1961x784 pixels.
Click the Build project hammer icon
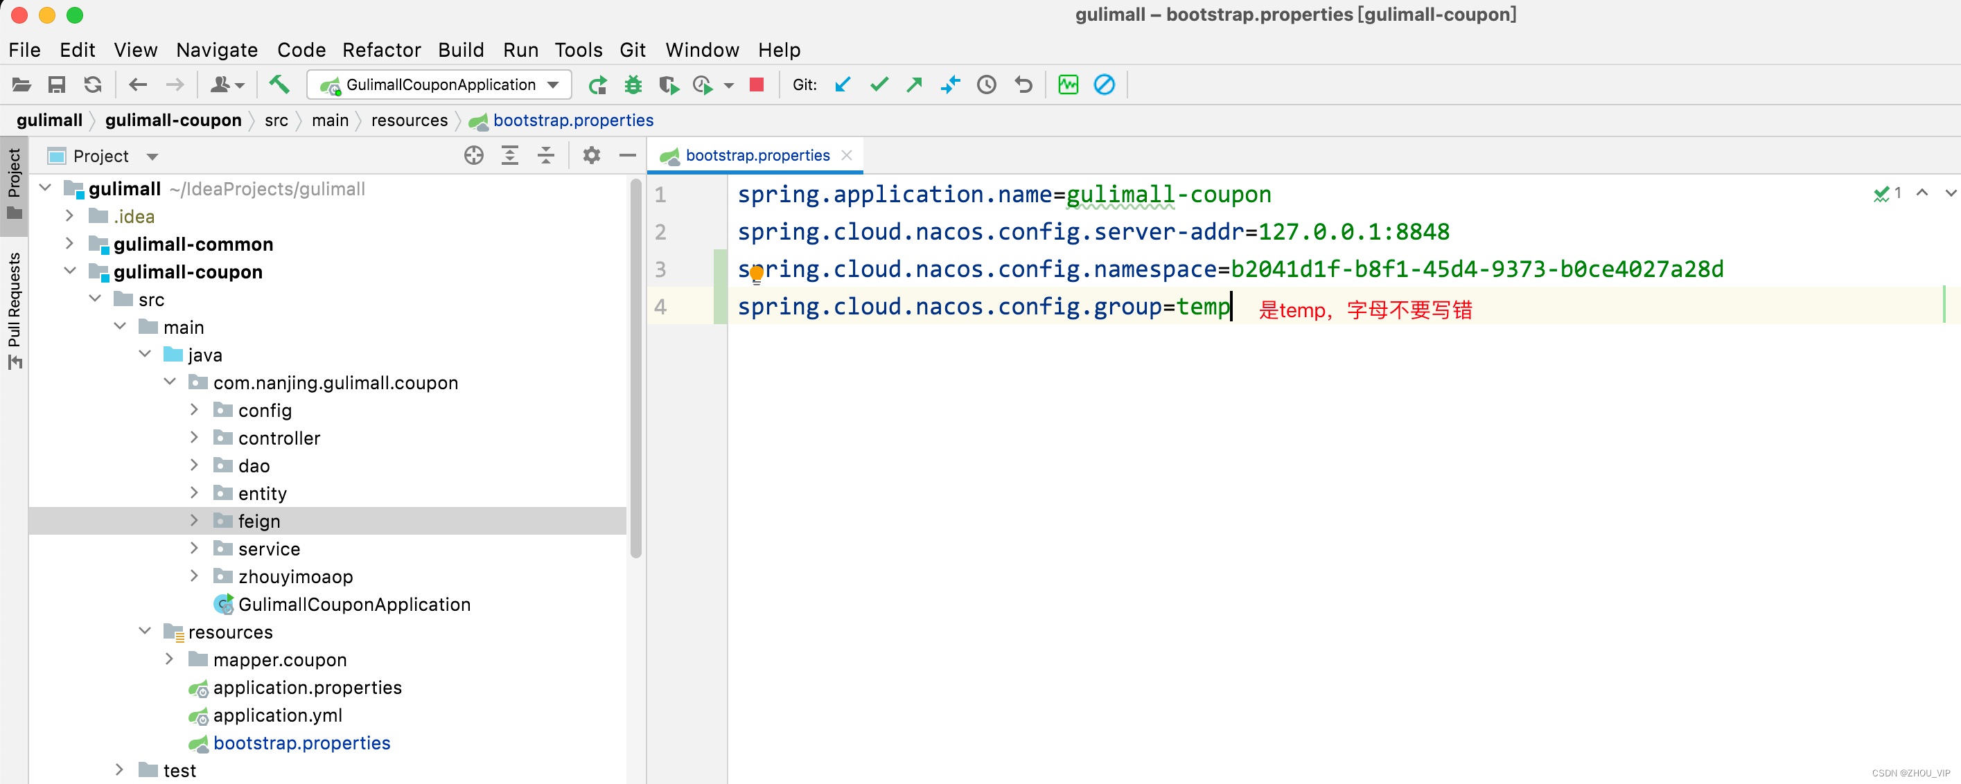[x=279, y=84]
